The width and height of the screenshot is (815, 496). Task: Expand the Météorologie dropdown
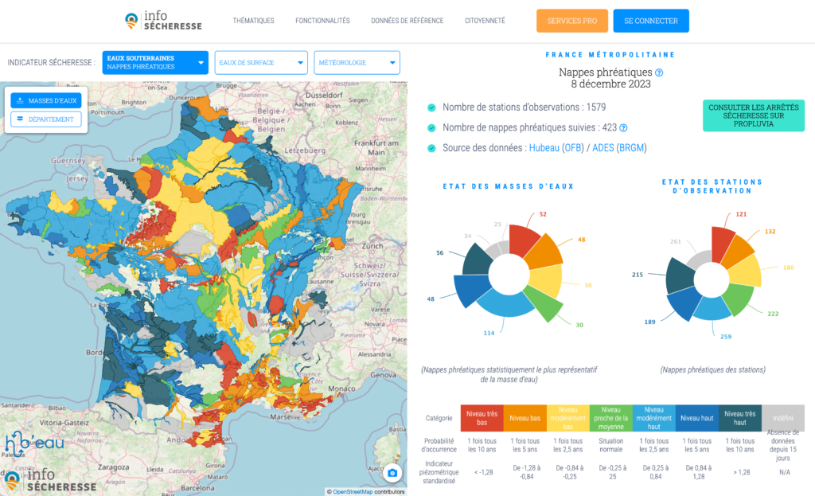coord(357,63)
